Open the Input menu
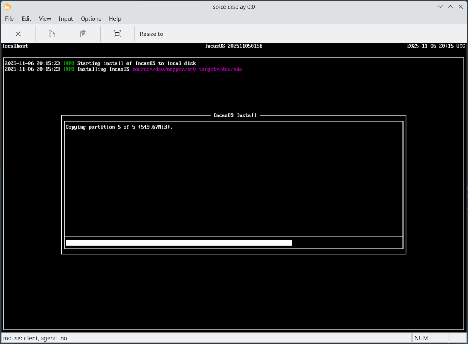The width and height of the screenshot is (468, 344). 66,18
